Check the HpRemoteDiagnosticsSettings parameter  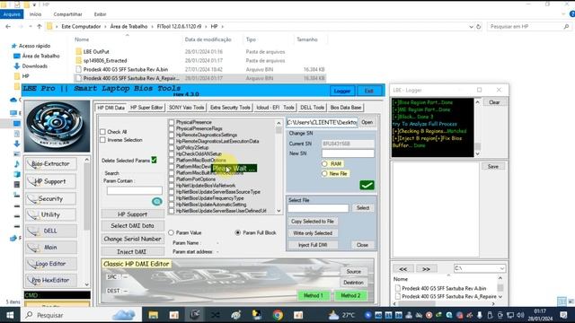172,135
